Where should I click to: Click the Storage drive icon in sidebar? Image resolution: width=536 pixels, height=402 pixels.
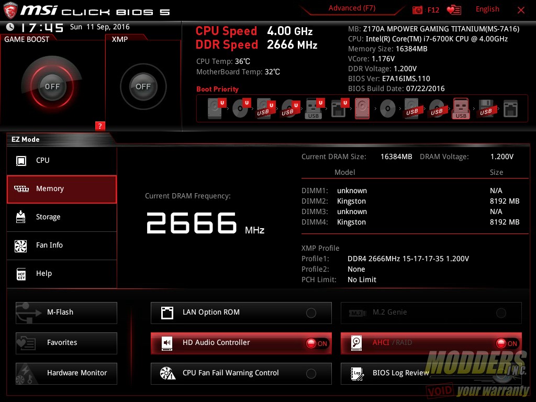(21, 217)
